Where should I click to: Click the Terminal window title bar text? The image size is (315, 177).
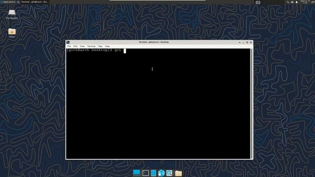coord(154,42)
